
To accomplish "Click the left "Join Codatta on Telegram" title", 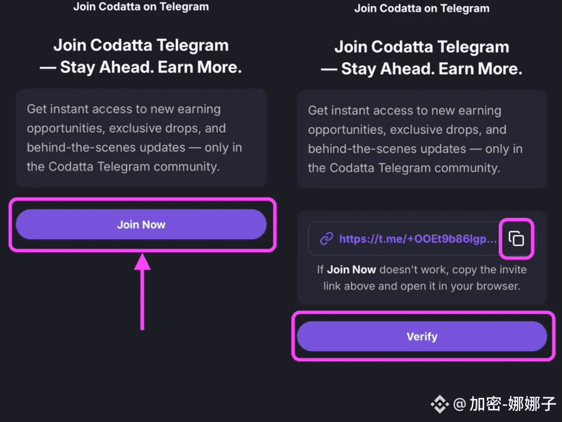I will coord(141,6).
